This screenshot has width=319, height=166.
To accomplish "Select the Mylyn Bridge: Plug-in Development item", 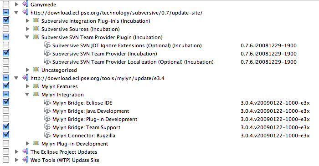I will pyautogui.click(x=95, y=119).
